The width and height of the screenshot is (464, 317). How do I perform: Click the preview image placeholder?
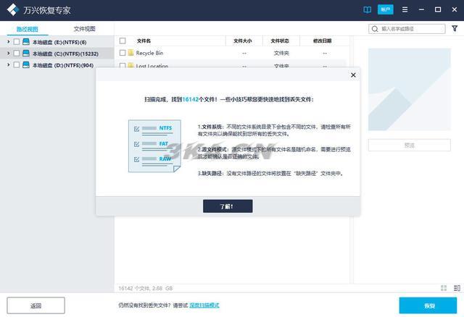click(x=409, y=90)
